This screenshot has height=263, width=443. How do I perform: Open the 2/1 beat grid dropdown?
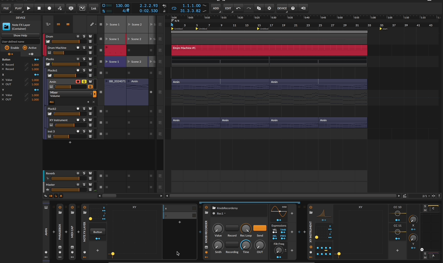click(426, 196)
